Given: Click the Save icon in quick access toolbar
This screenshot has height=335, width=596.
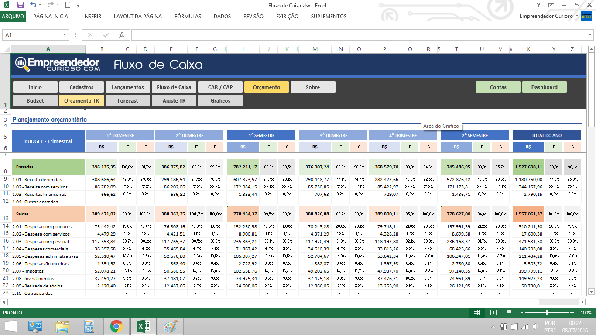Looking at the screenshot, I should click(20, 5).
